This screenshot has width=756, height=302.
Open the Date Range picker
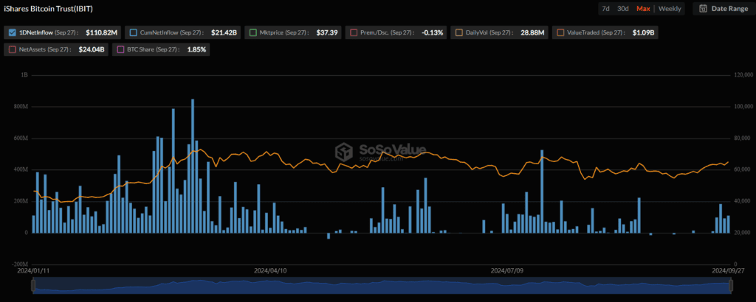724,9
